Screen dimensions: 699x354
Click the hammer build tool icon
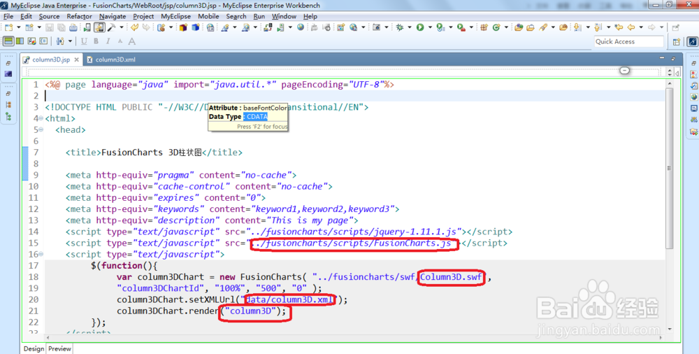click(x=111, y=27)
